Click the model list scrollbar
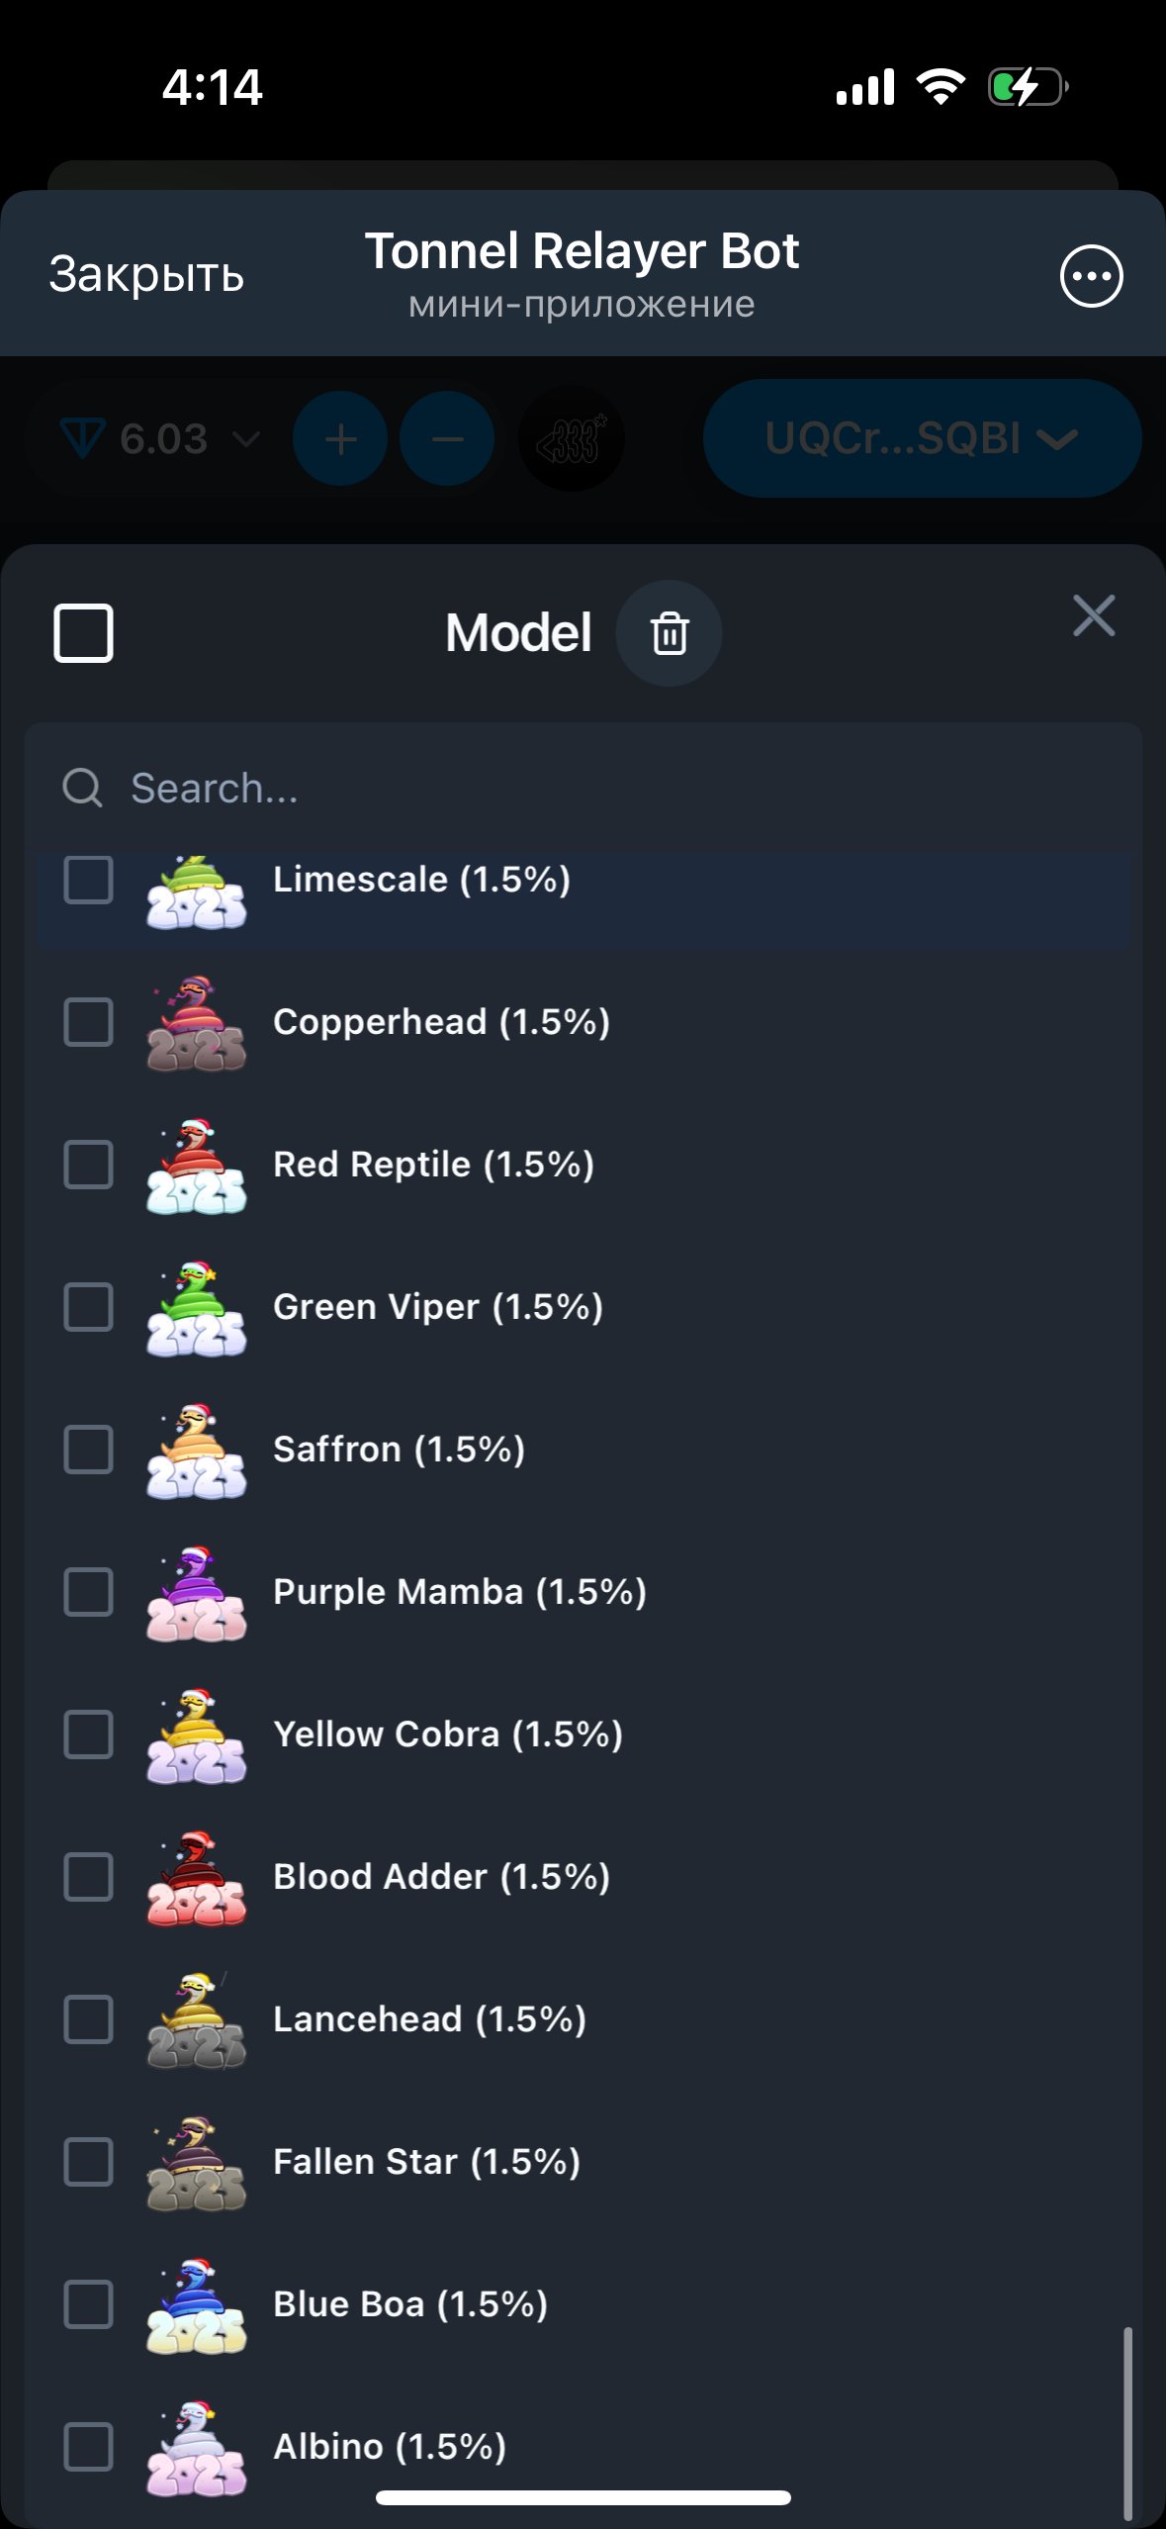The width and height of the screenshot is (1166, 2529). (1127, 2422)
